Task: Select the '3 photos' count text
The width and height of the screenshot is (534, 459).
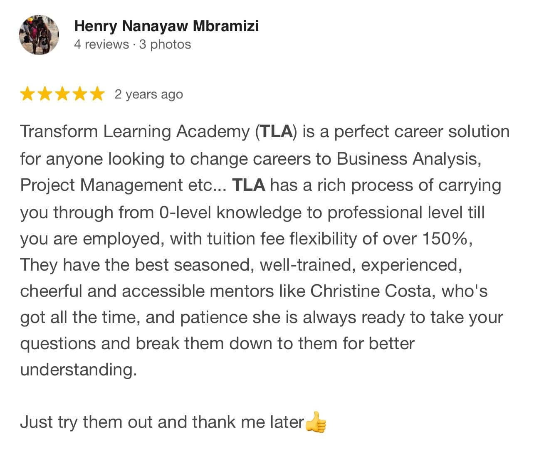Action: 165,44
